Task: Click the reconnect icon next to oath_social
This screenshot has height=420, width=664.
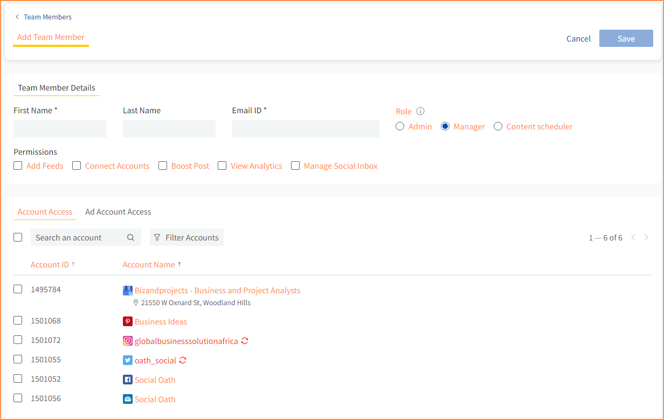Action: [x=183, y=361]
